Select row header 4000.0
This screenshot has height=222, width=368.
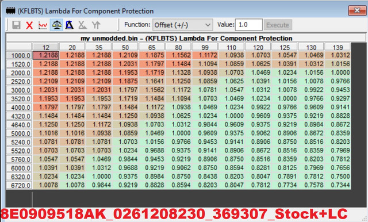point(19,108)
